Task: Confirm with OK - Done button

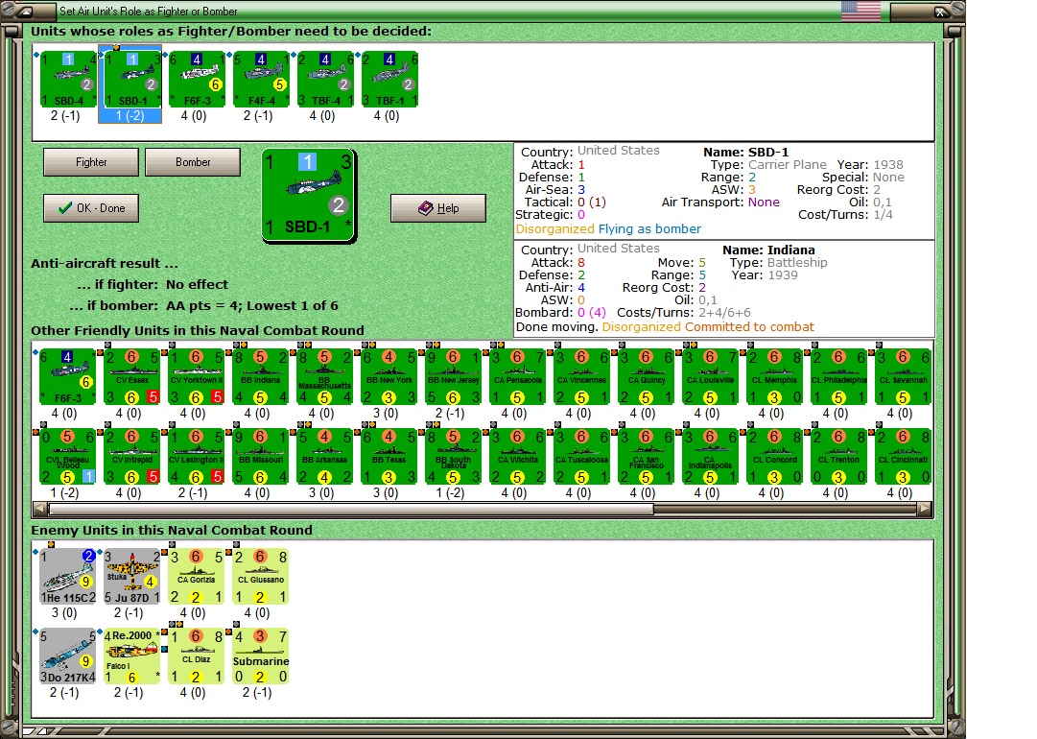Action: click(x=91, y=208)
